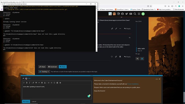Image resolution: width=185 pixels, height=104 pixels.
Task: Click the 9h ago timeline date
Action: (138, 54)
